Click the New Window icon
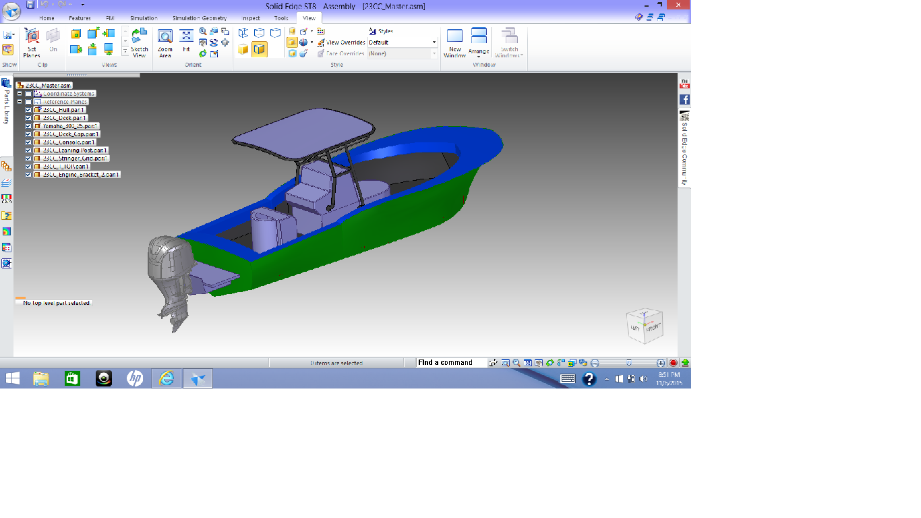 (455, 42)
